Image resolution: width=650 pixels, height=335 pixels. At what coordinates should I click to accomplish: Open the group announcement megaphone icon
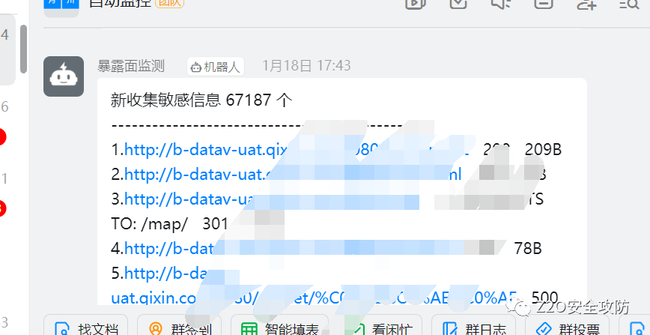point(500,3)
